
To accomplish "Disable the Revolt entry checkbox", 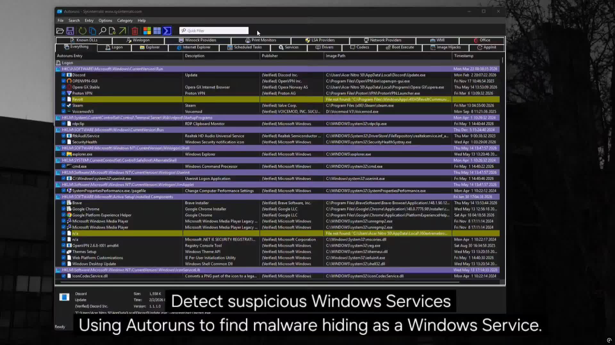I will click(x=63, y=99).
